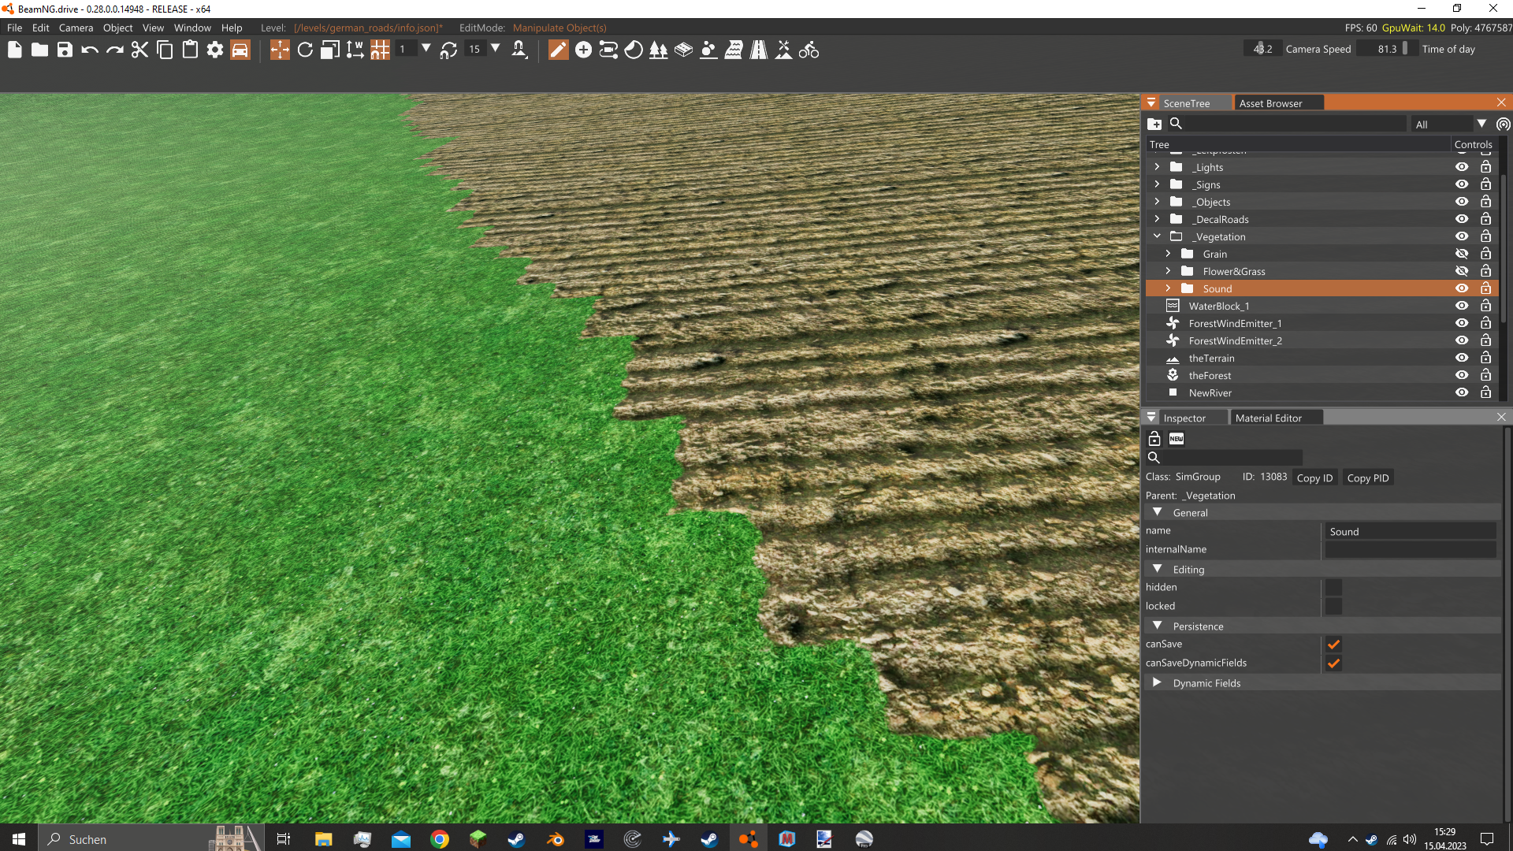Viewport: 1513px width, 851px height.
Task: Enable the hidden checkbox in Editing
Action: pos(1333,587)
